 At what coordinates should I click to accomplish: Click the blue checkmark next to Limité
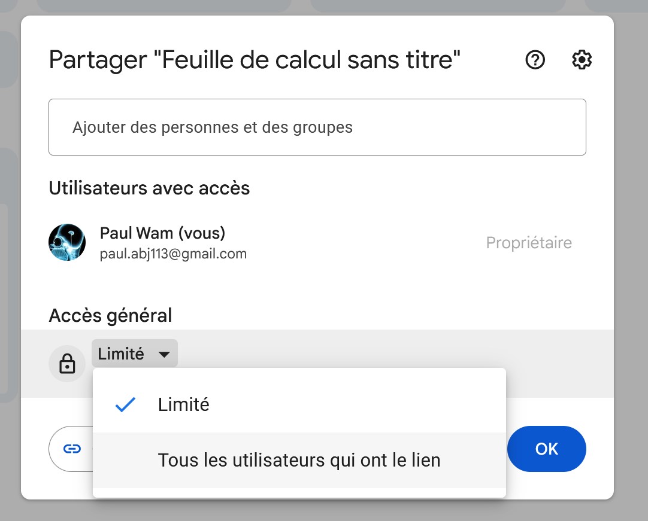(x=125, y=404)
